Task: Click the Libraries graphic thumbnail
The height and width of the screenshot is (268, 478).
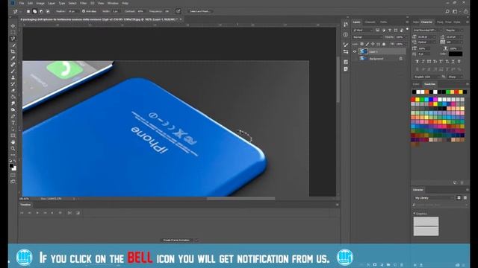Action: [x=426, y=226]
